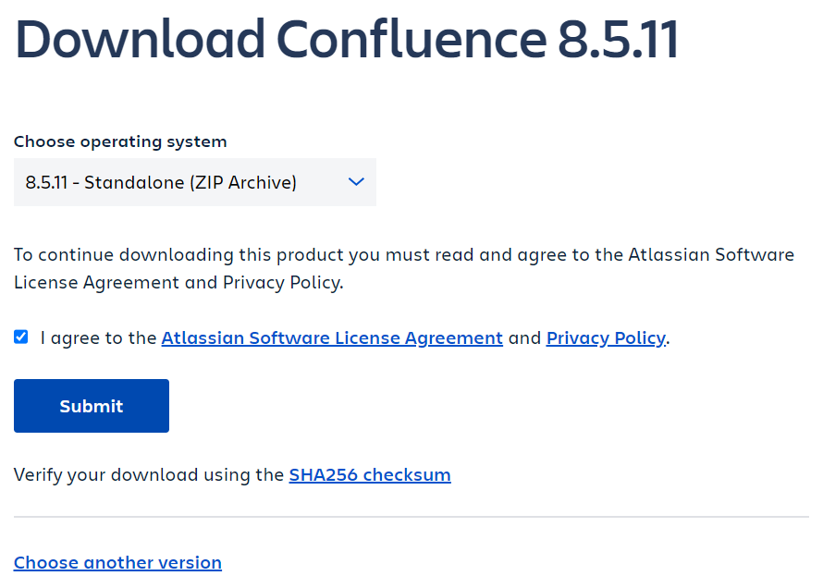Expand the installer type list via its chevron
Image resolution: width=823 pixels, height=576 pixels.
click(x=356, y=182)
